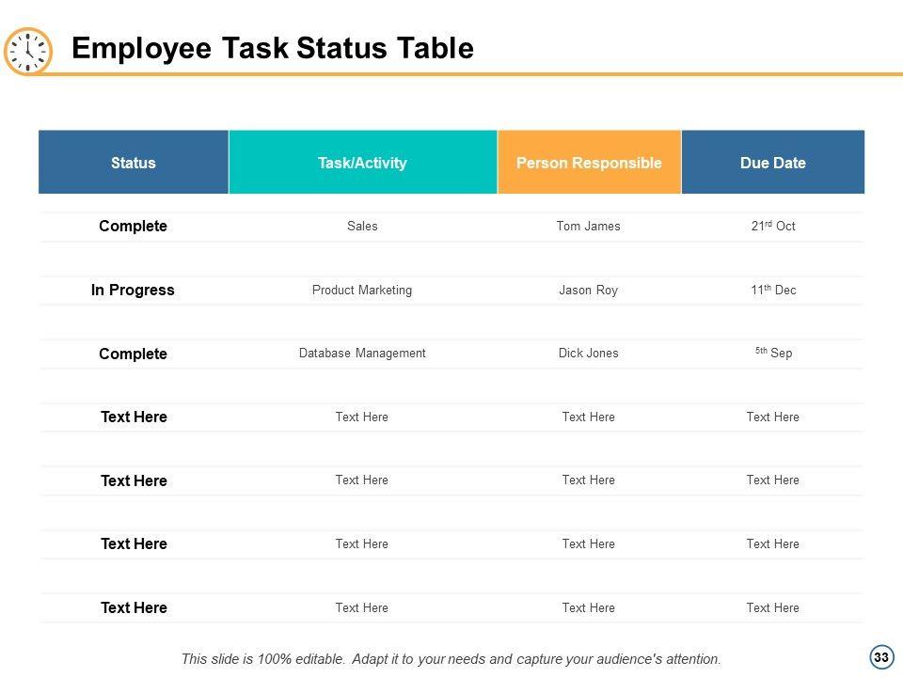
Task: Click the 11th Dec due date
Action: pos(772,291)
